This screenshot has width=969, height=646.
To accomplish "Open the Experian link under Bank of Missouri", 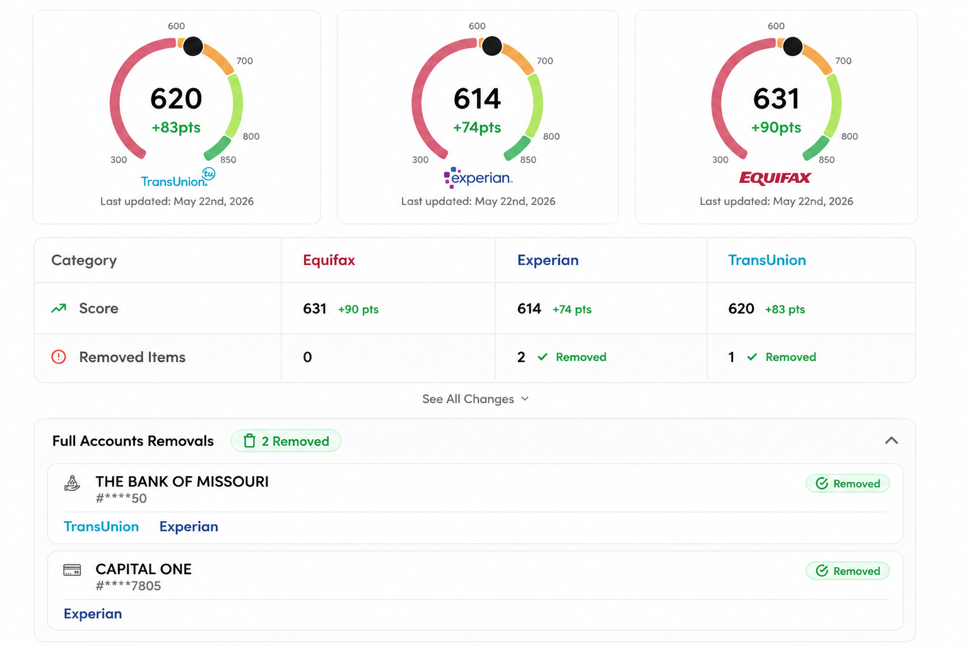I will [189, 527].
